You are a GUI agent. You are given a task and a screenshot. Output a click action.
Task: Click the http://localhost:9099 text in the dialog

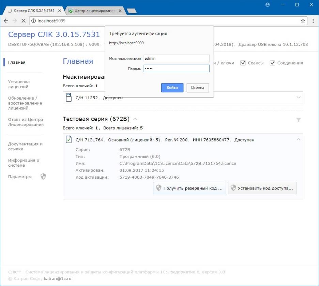click(126, 43)
